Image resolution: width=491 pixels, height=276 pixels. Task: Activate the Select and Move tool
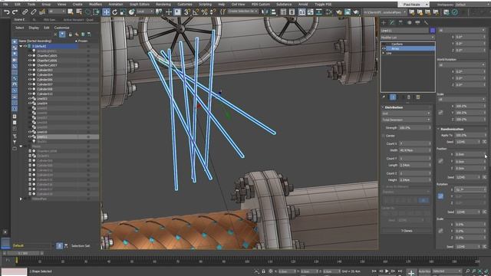(x=106, y=12)
